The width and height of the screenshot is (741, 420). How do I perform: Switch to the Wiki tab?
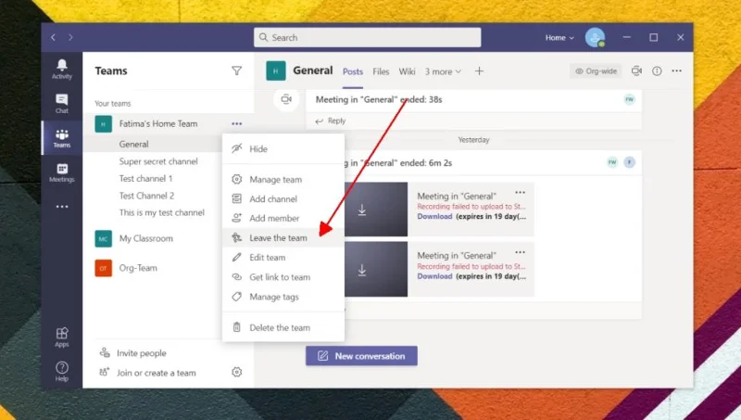407,71
